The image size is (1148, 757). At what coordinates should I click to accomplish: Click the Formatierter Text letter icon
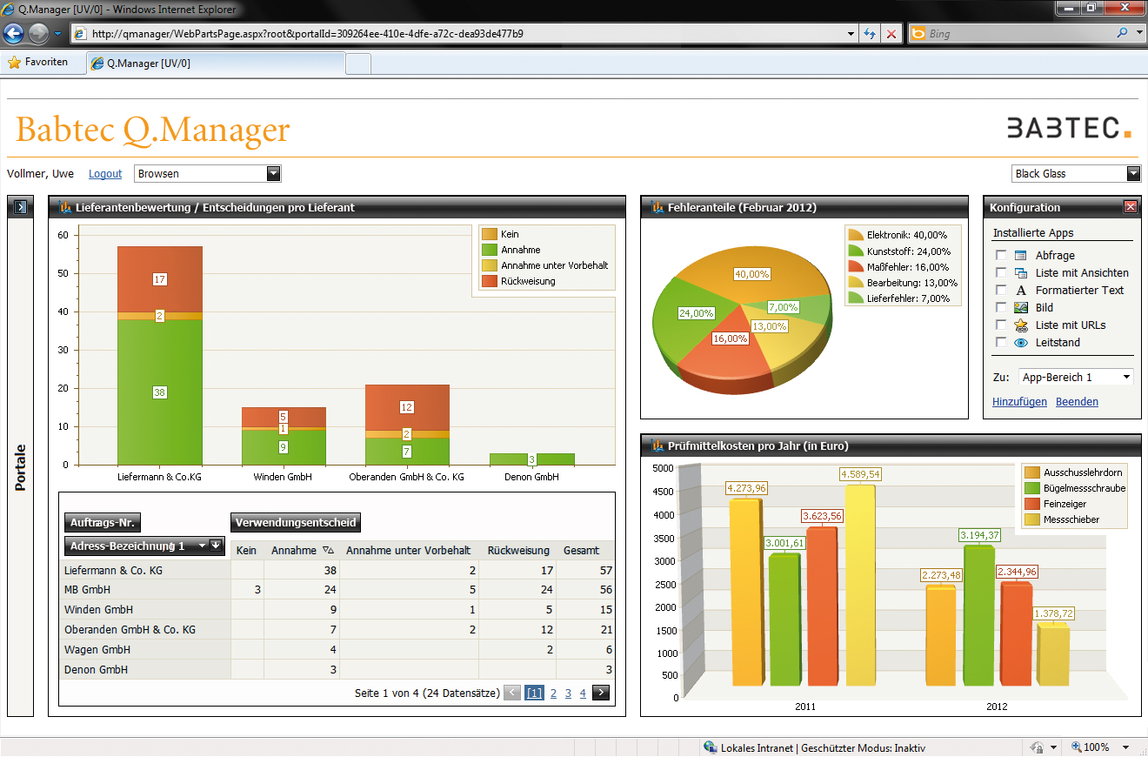pos(1021,291)
